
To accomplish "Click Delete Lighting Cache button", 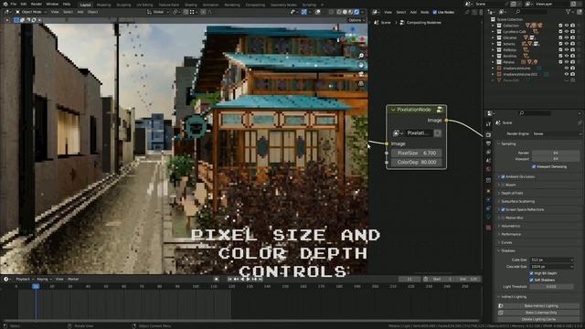I will pos(538,319).
